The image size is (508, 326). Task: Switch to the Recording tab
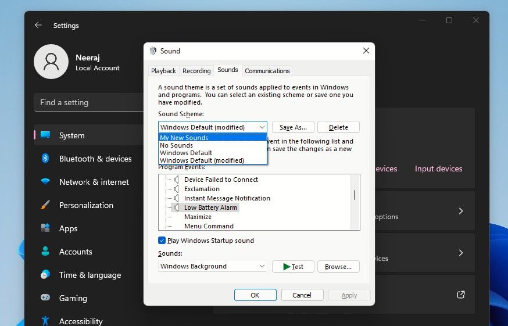point(196,71)
